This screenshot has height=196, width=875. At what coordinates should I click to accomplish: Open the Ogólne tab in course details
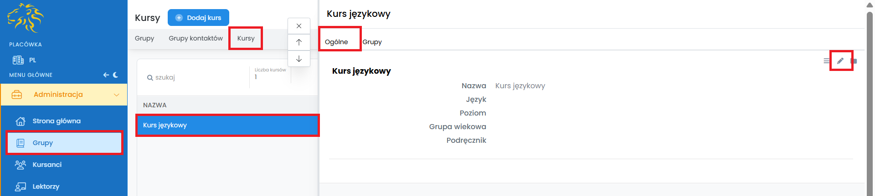pos(336,42)
